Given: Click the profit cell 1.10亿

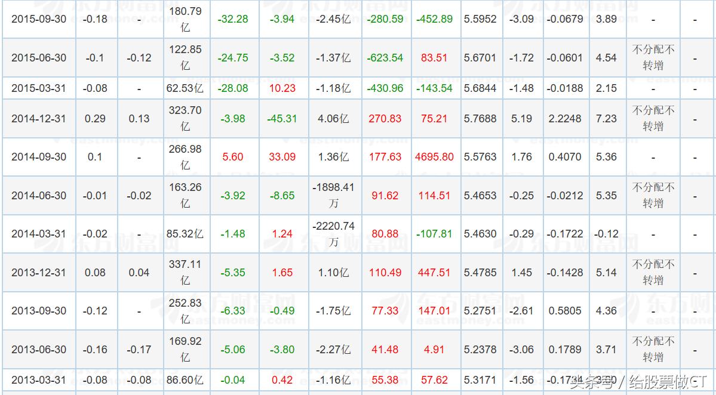Looking at the screenshot, I should (333, 273).
